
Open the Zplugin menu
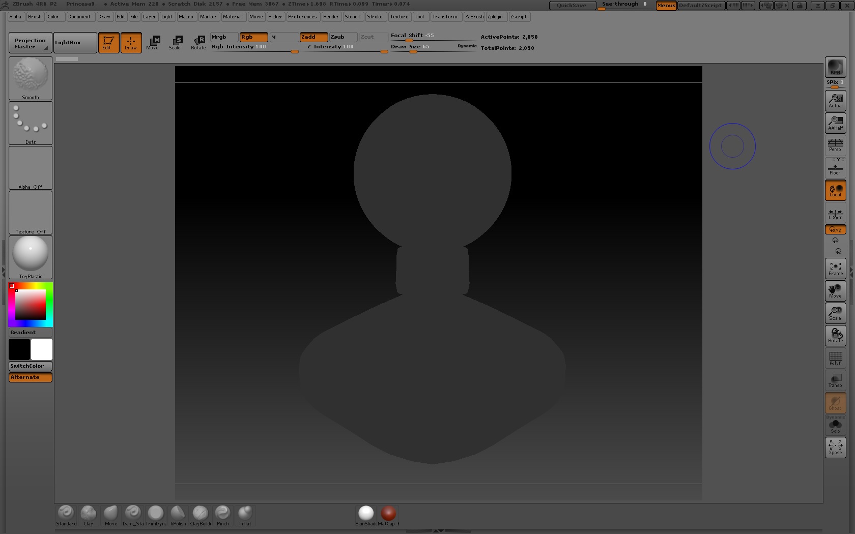click(496, 17)
